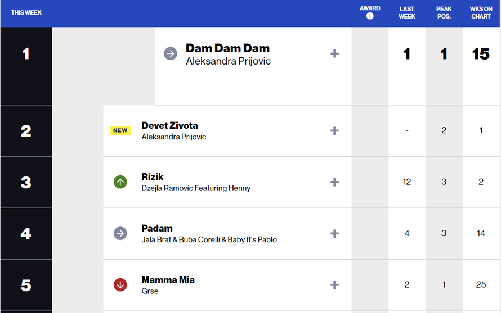The width and height of the screenshot is (501, 313).
Task: Expand the Devet Zivota row with plus
Action: pos(334,130)
